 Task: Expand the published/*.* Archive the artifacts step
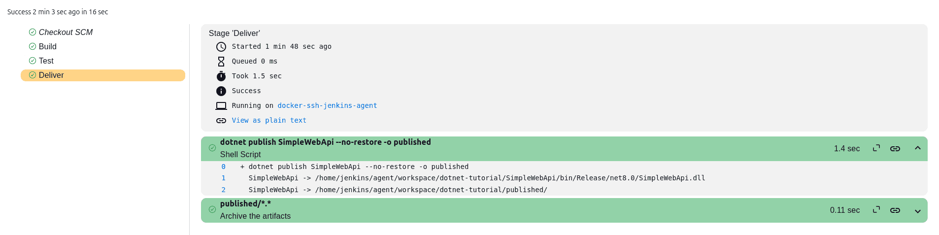[x=918, y=211]
